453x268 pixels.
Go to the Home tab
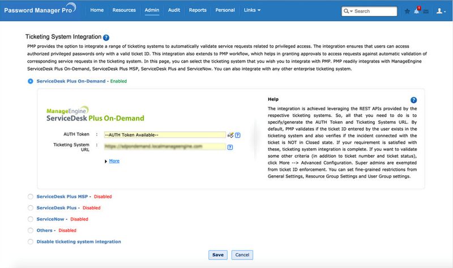97,10
